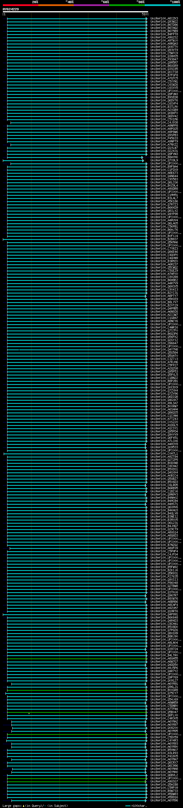This screenshot has width=183, height=808.
Task: Select the UniRef100_P41805 entry
Action: (x=164, y=757)
